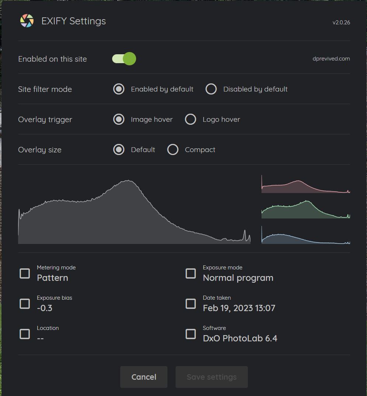Select Default overlay size
Screen dimensions: 367x396
(x=119, y=150)
